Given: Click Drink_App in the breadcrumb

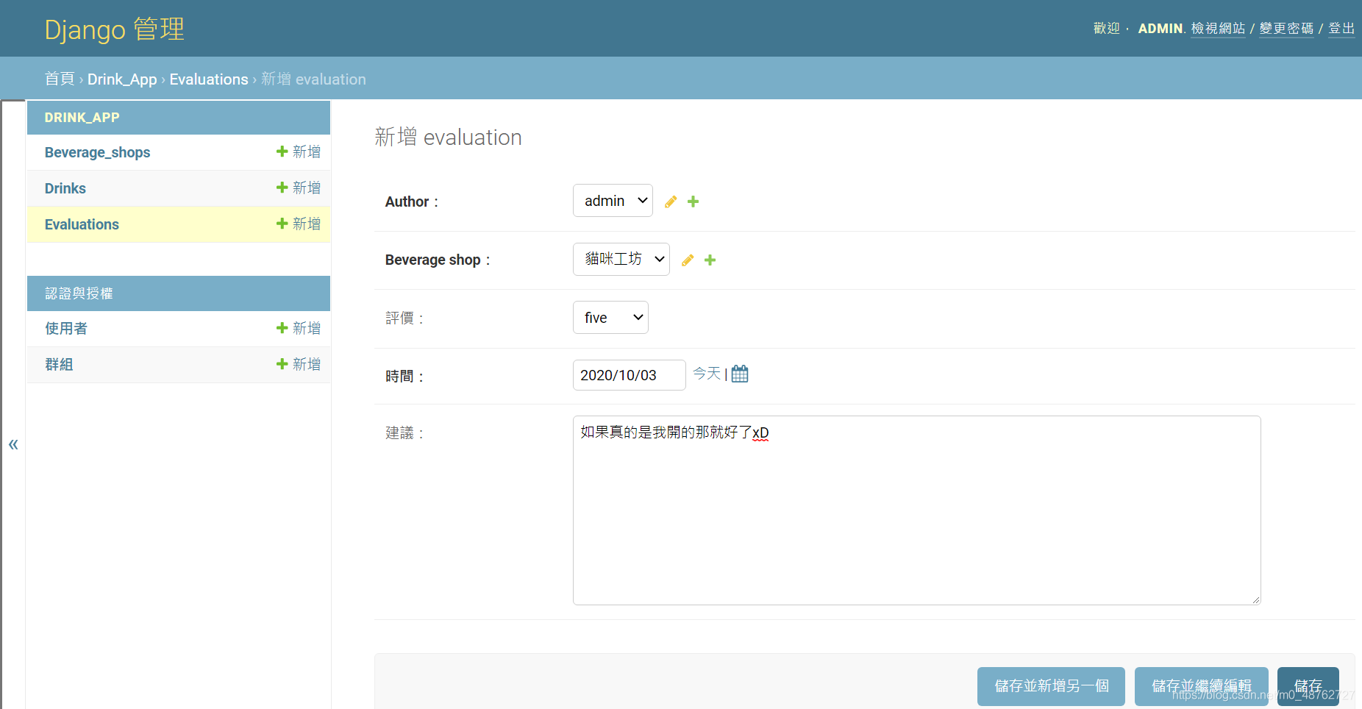Looking at the screenshot, I should coord(122,79).
